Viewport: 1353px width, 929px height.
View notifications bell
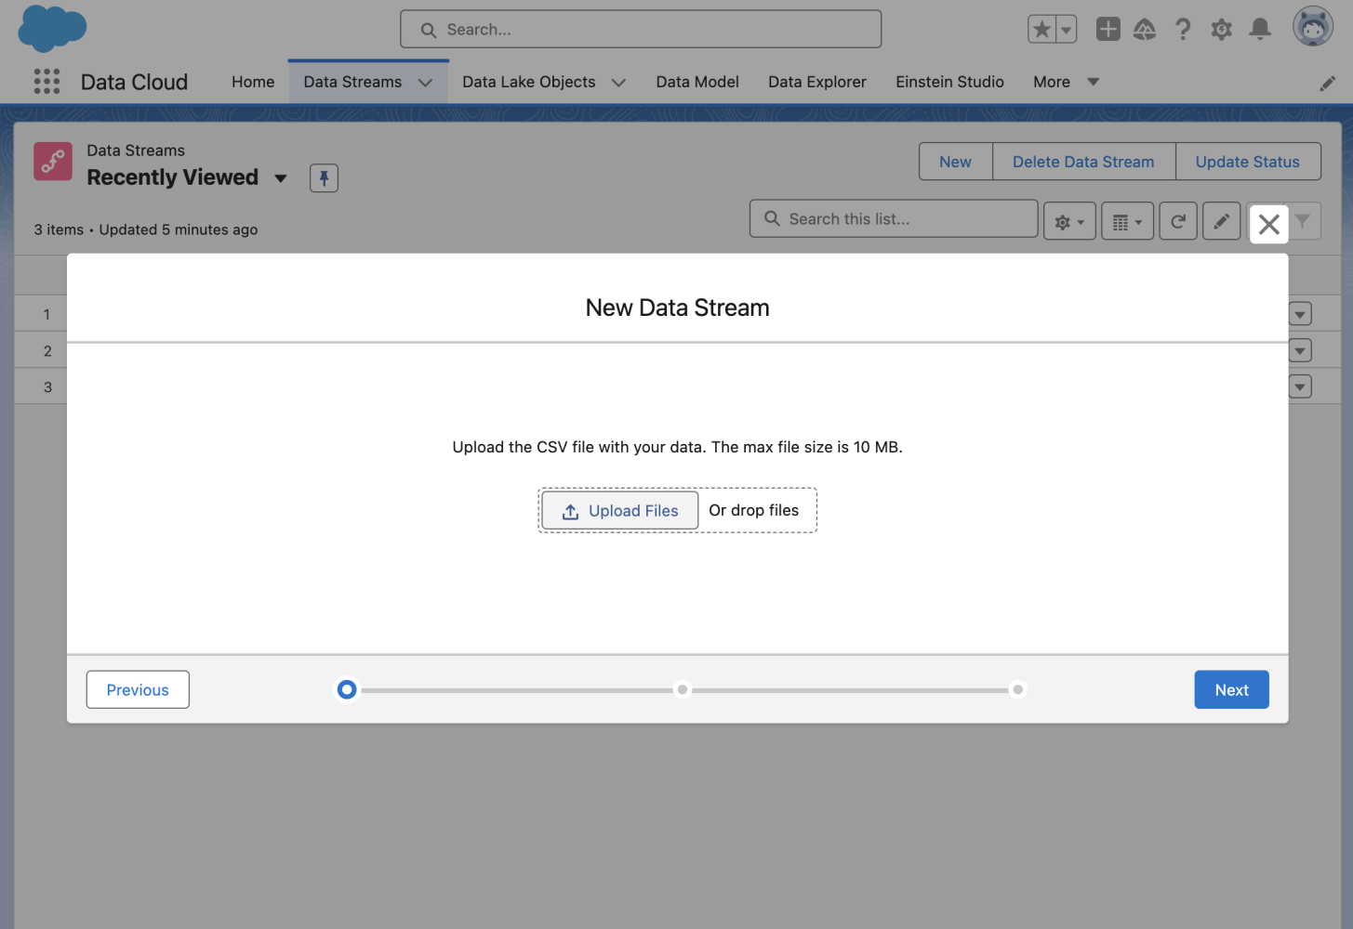(x=1260, y=29)
